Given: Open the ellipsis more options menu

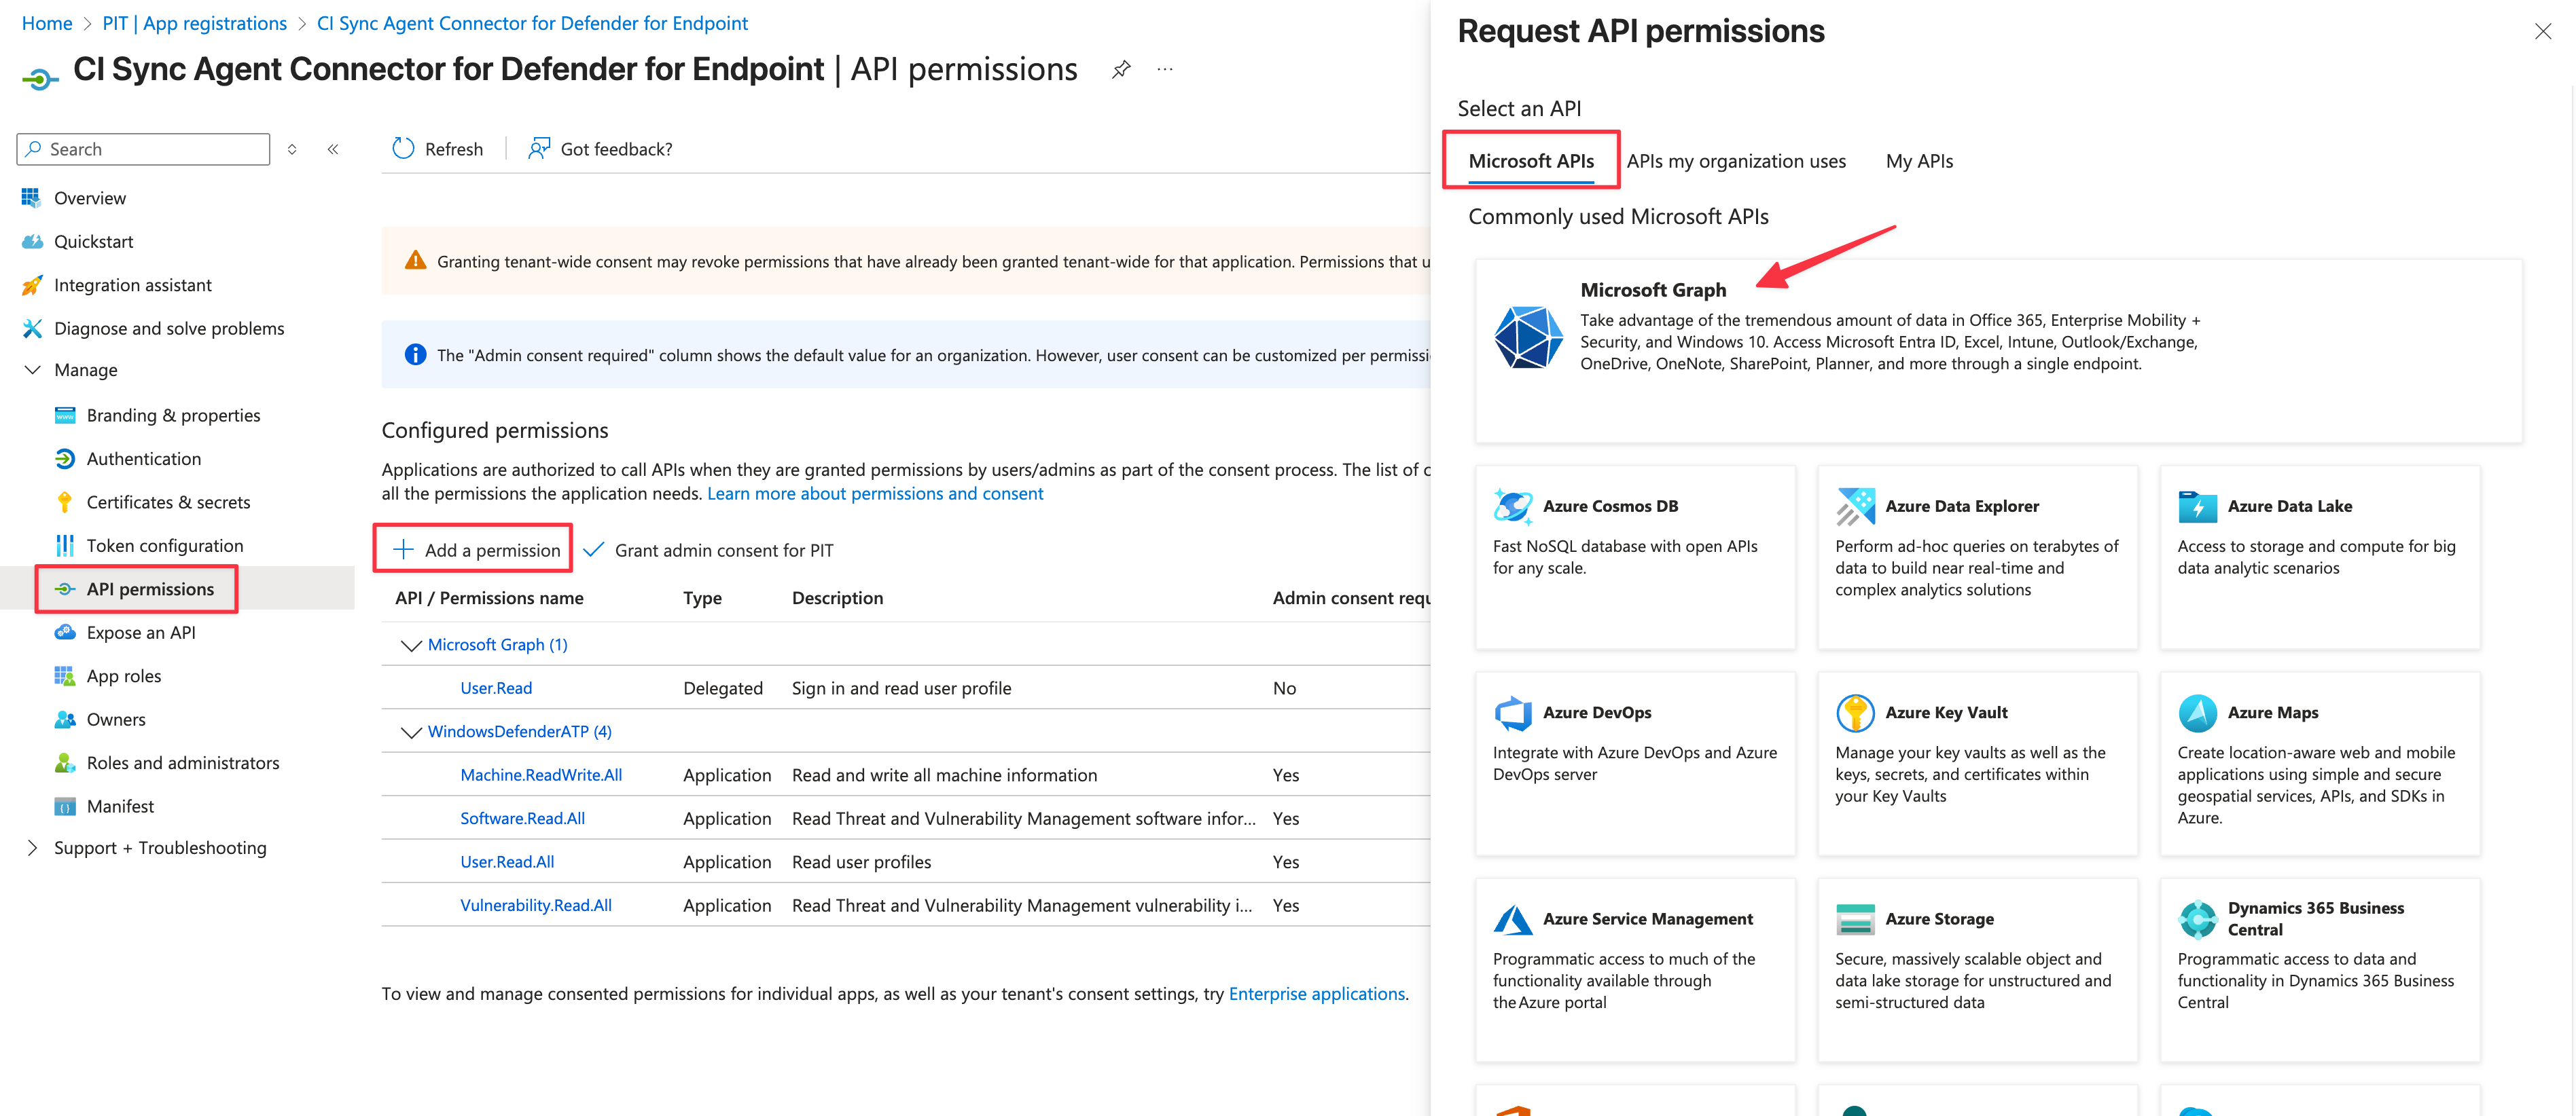Looking at the screenshot, I should (1165, 70).
